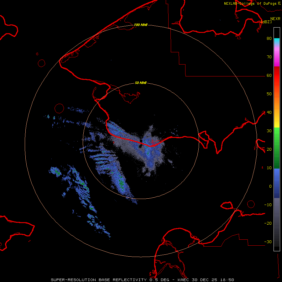Screen dimensions: 282x282
Task: Click the 40 value on the color scale
Action: point(269,112)
